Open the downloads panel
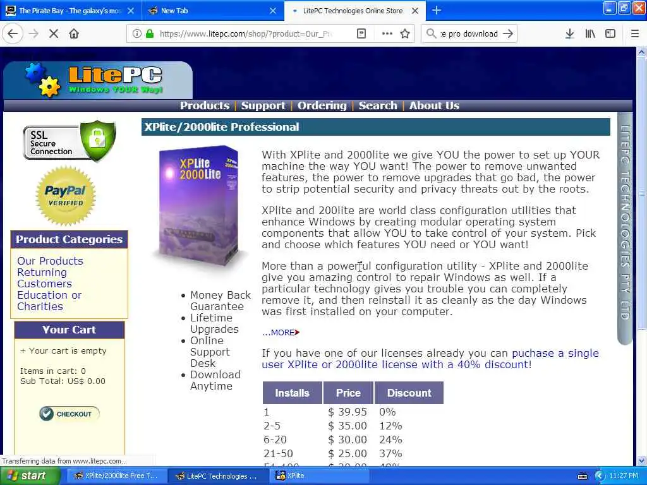Image resolution: width=647 pixels, height=485 pixels. tap(570, 34)
